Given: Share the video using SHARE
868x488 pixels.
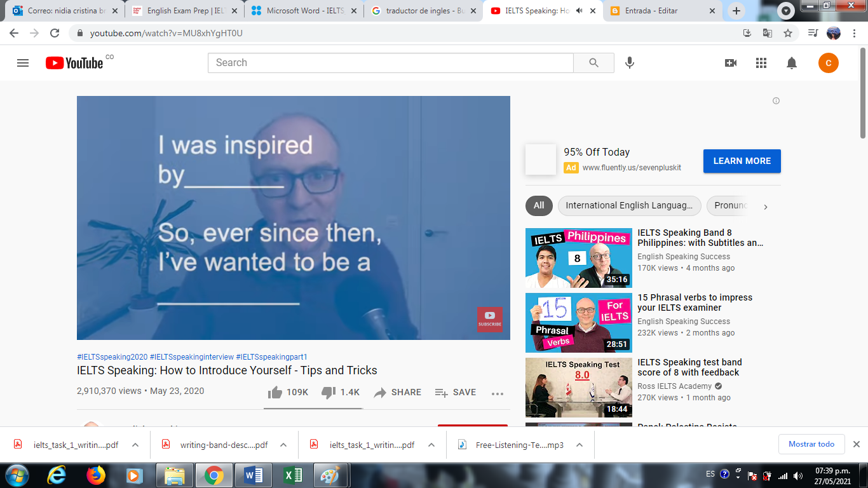Looking at the screenshot, I should click(x=397, y=393).
